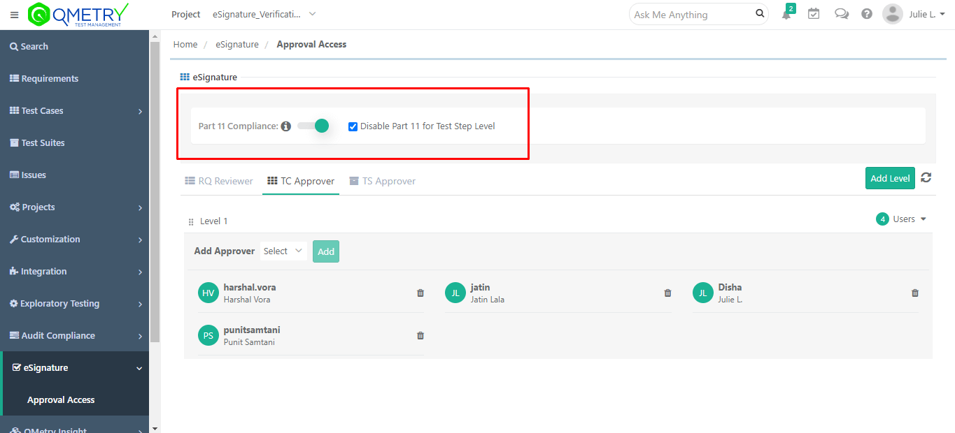Click the Add Level button
This screenshot has height=433, width=955.
click(x=890, y=178)
